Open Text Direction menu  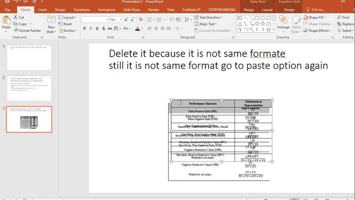209,17
